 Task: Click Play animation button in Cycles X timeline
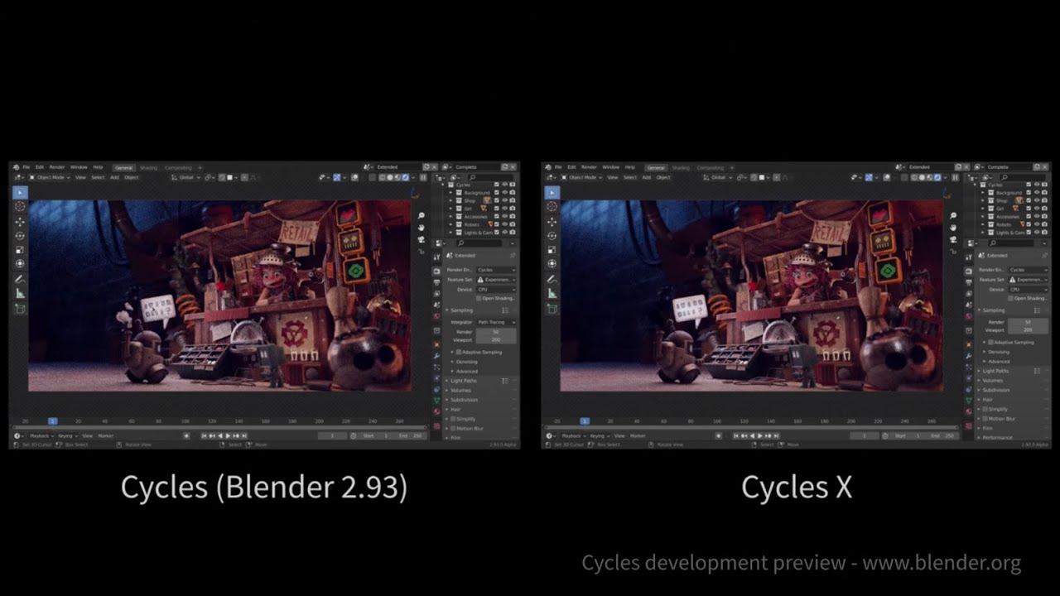tap(761, 435)
